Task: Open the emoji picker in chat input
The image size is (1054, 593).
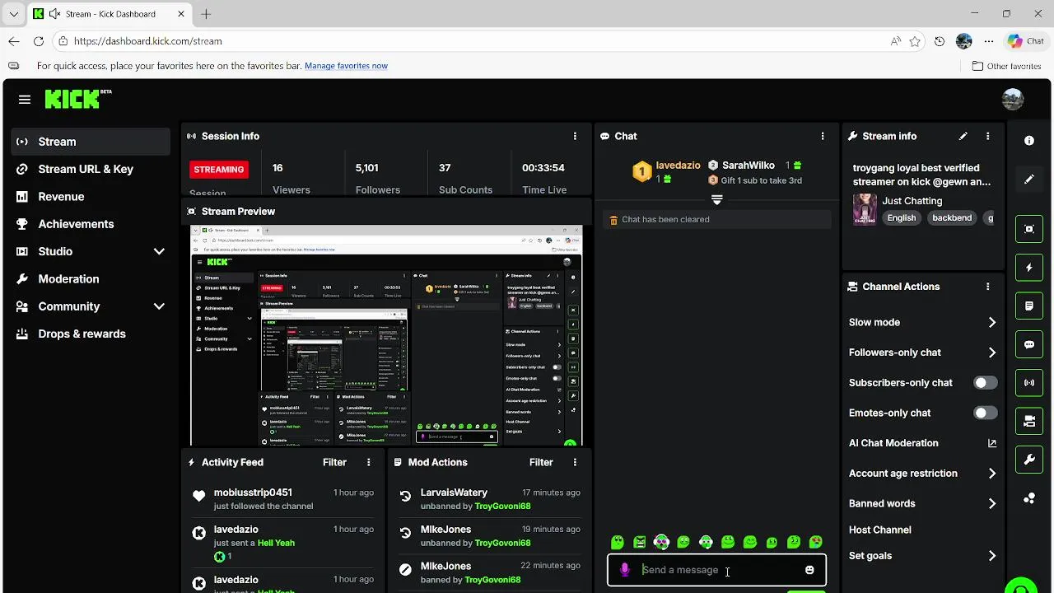Action: click(x=809, y=570)
